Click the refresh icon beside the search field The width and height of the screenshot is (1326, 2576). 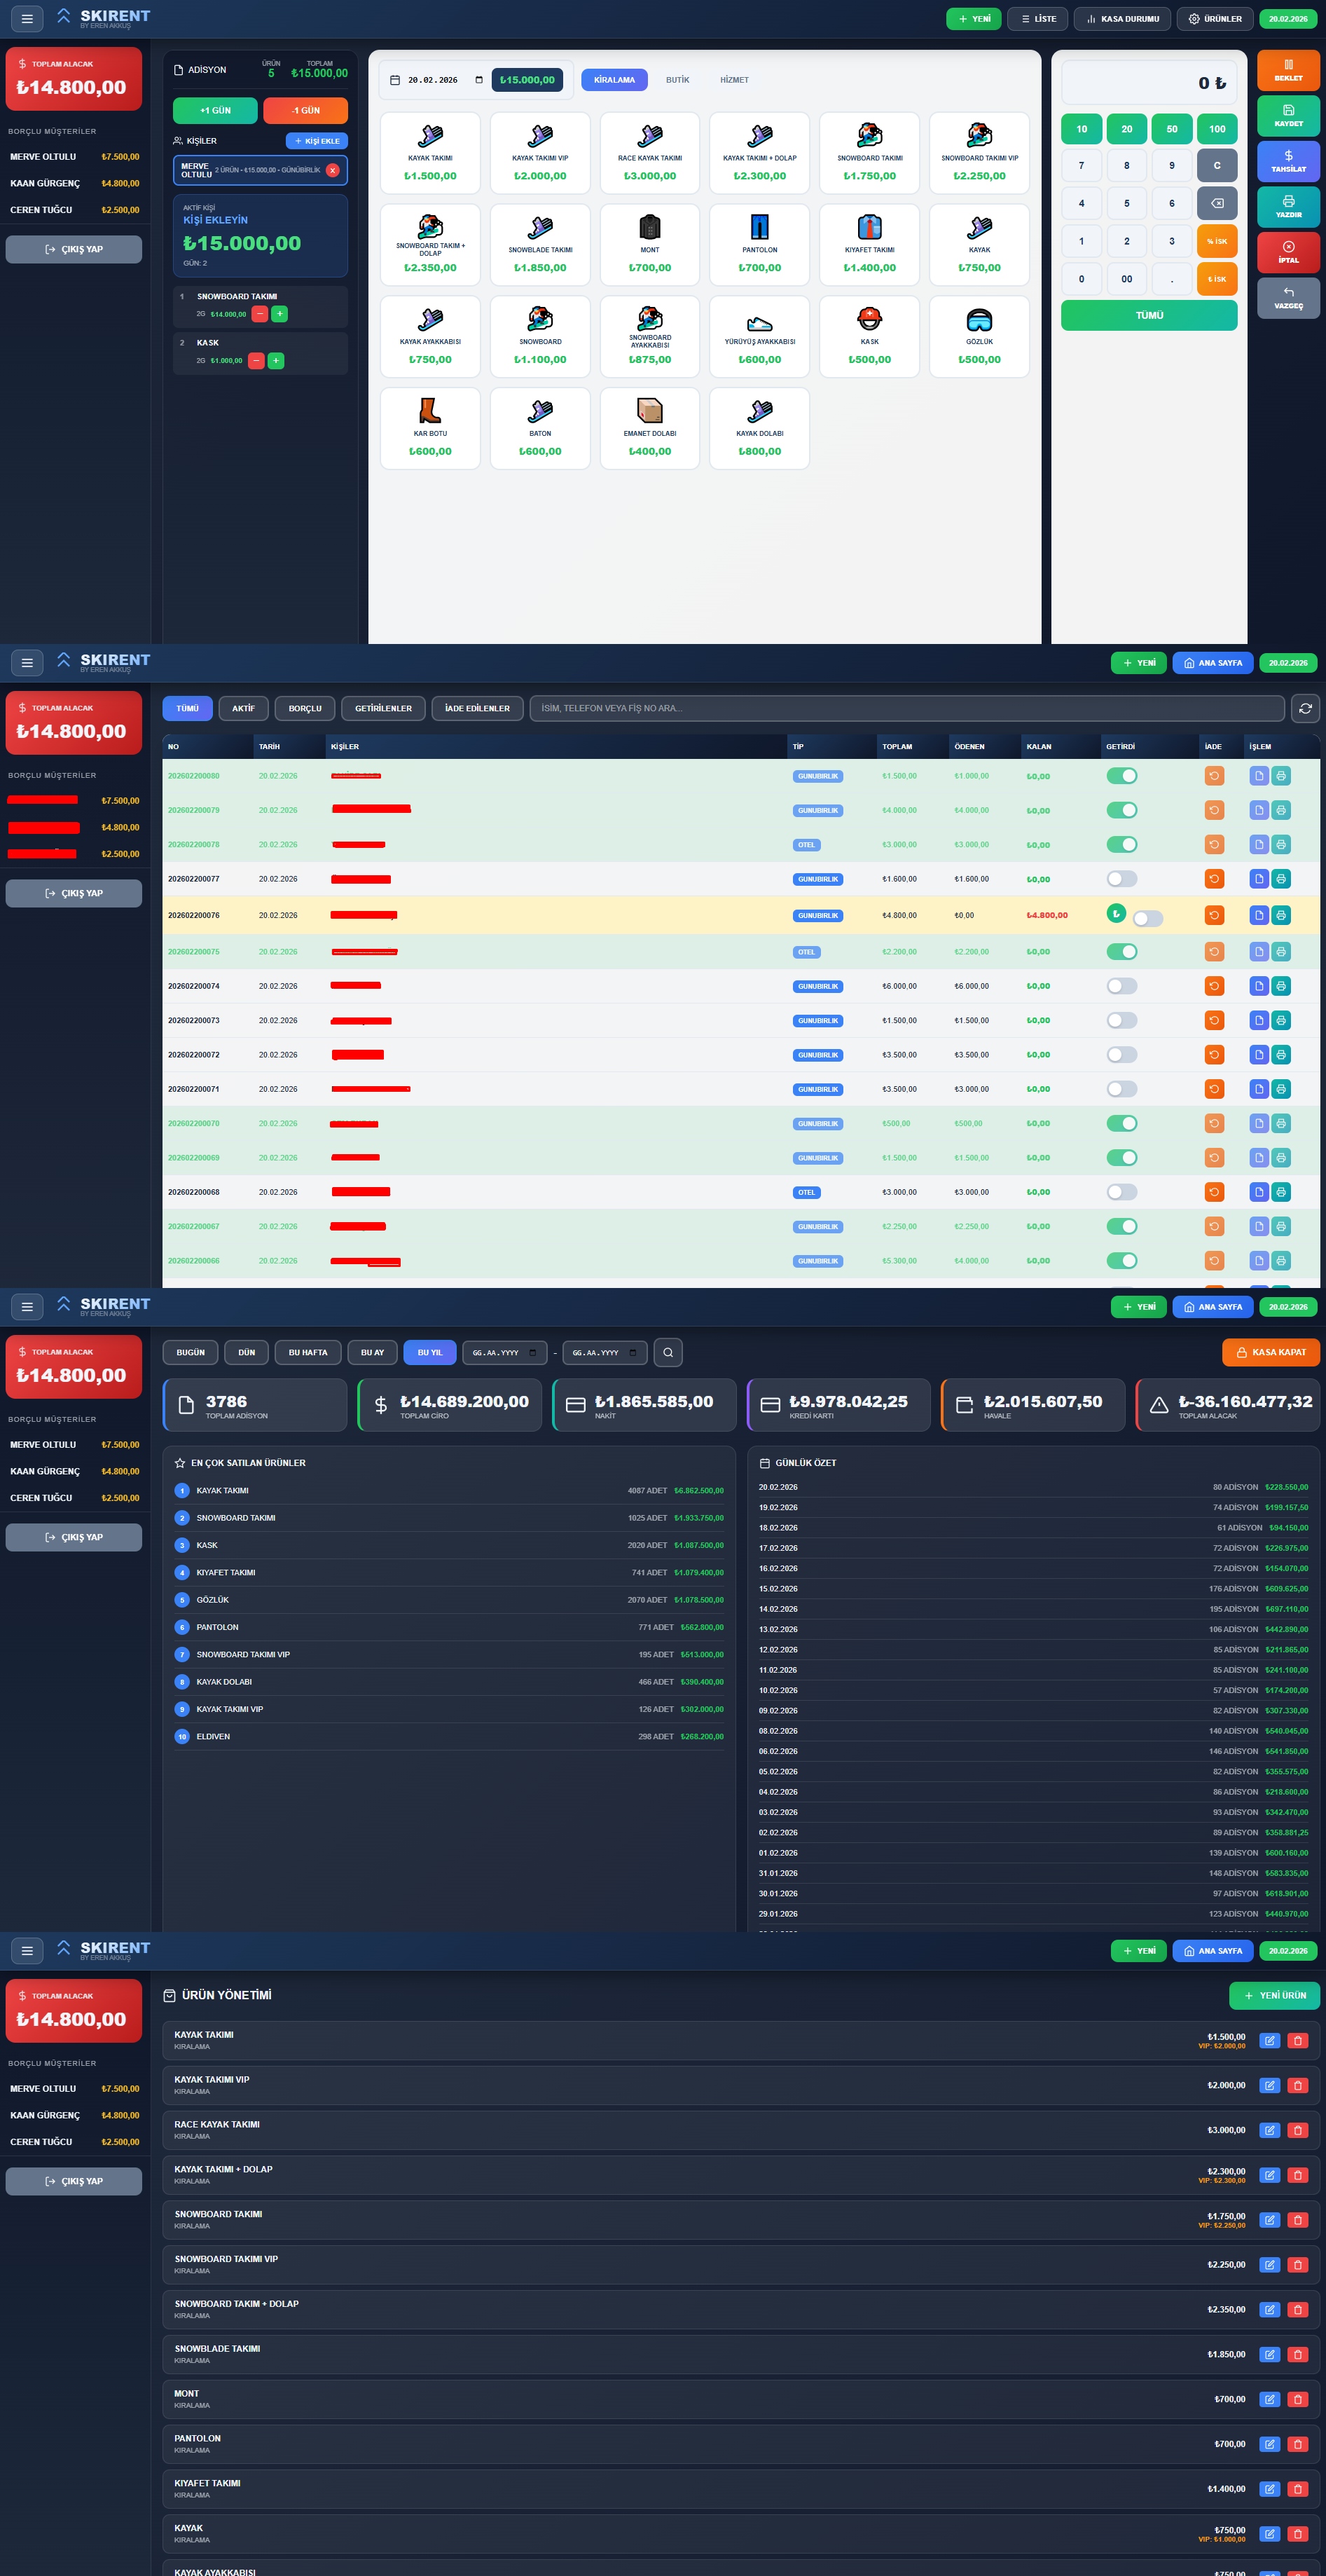click(1305, 708)
